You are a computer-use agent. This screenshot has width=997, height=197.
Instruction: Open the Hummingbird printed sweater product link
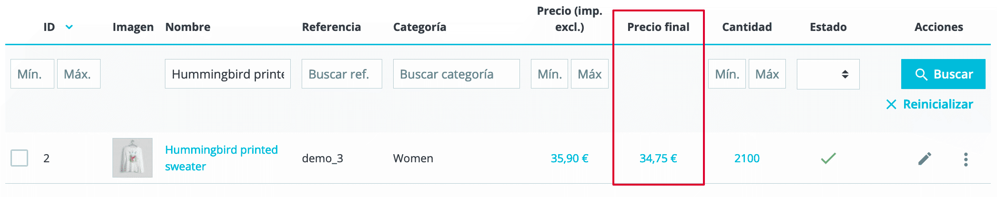tap(221, 158)
